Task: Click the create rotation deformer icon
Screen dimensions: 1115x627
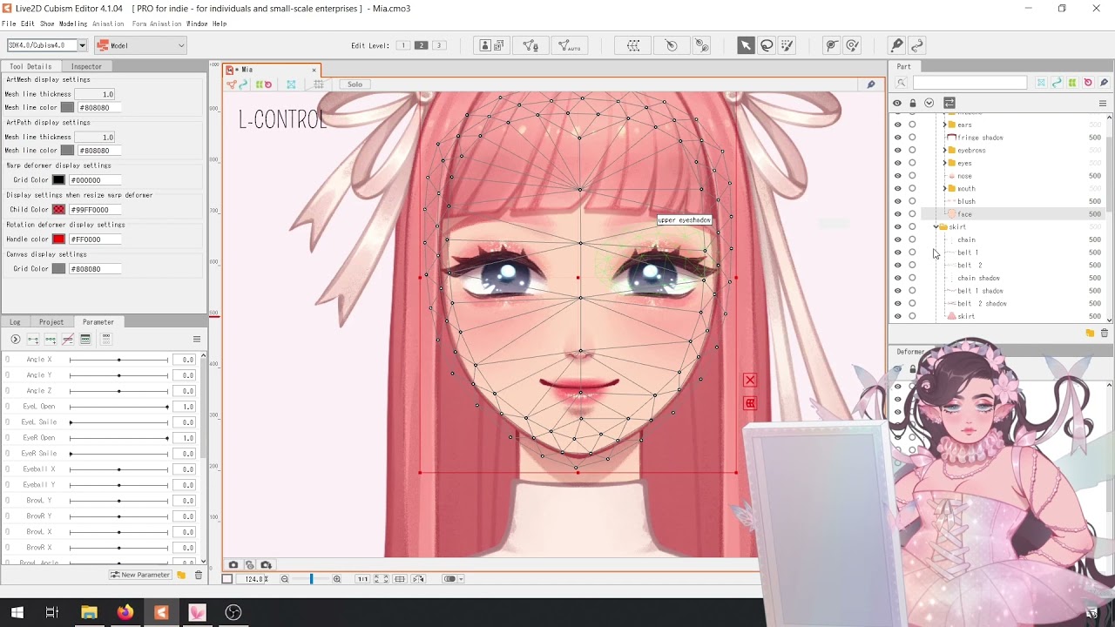Action: click(671, 45)
